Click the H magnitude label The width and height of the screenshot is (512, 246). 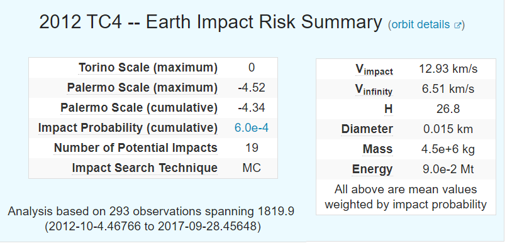[x=388, y=109]
